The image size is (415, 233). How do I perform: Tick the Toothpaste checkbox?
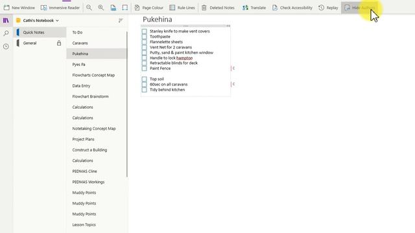coord(144,36)
